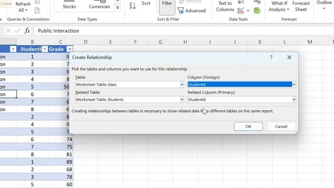The width and height of the screenshot is (334, 188).
Task: Open the Column (Foreign) dropdown
Action: pyautogui.click(x=294, y=85)
